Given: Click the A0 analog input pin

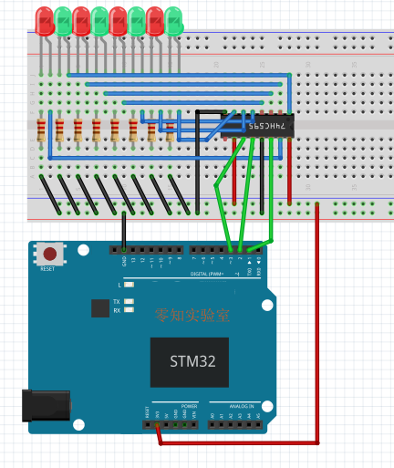Looking at the screenshot, I should [213, 424].
